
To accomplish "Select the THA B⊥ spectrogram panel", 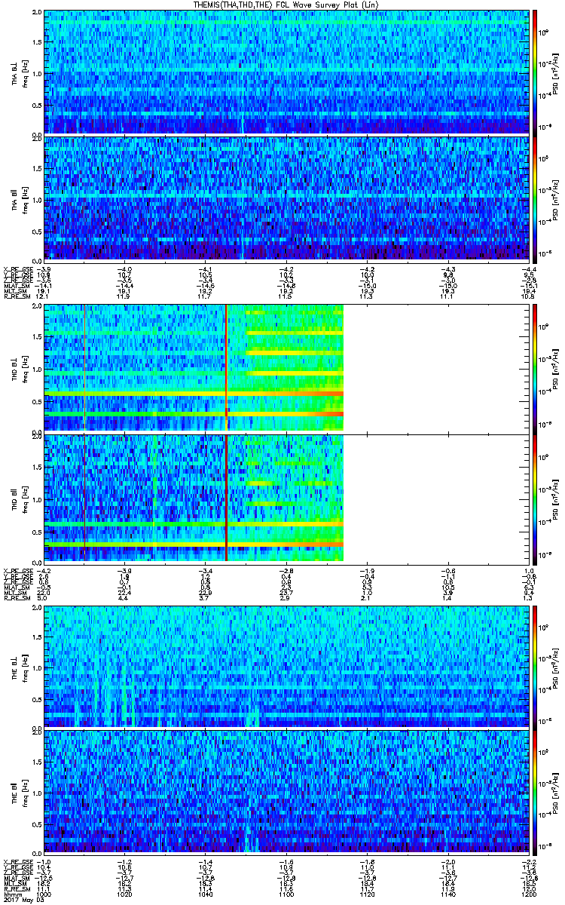I will click(287, 72).
